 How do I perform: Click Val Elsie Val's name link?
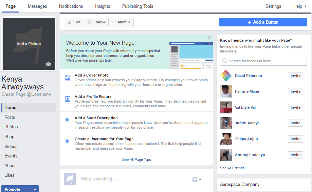point(245,107)
